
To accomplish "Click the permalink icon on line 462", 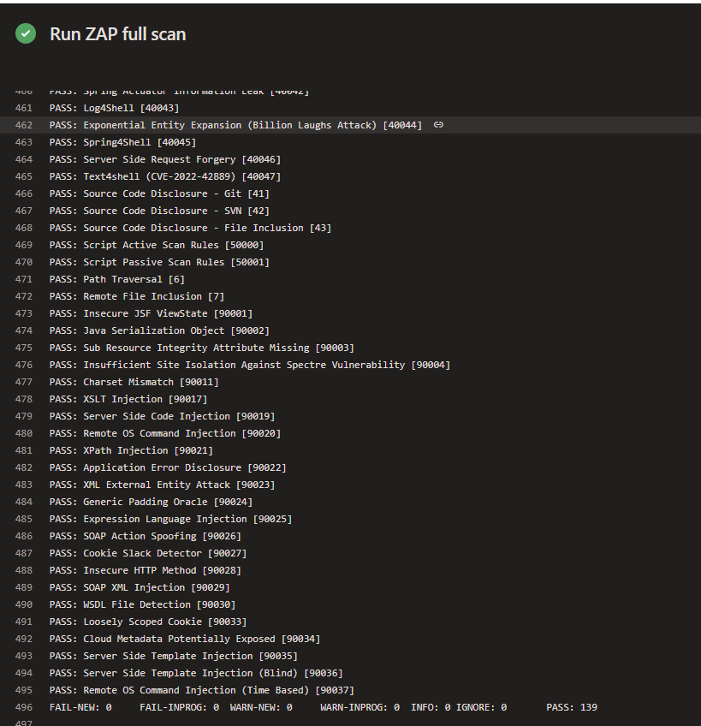I will [438, 125].
